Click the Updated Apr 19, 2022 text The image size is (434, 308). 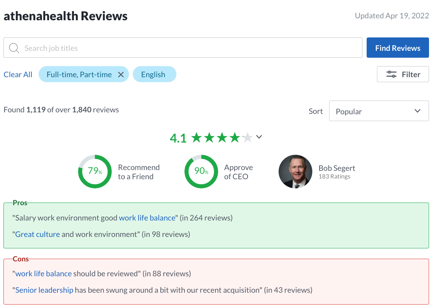(x=392, y=16)
